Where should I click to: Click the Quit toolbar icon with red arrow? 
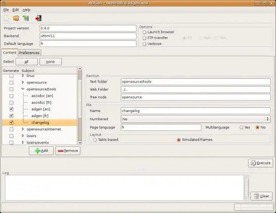38,18
